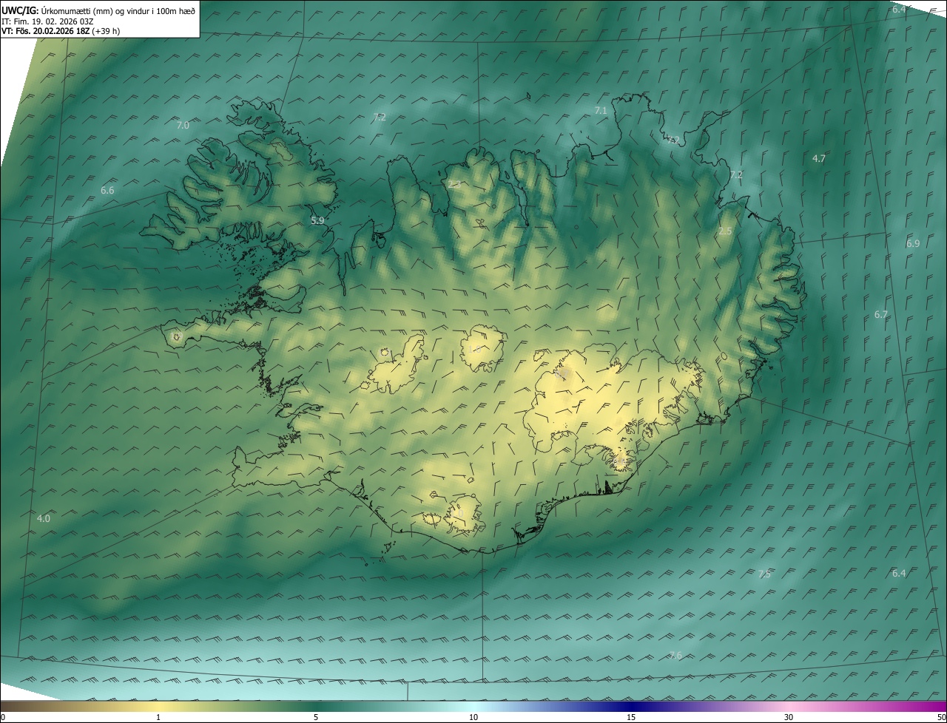947x723 pixels.
Task: Click the 4.7 value on the map
Action: click(819, 159)
